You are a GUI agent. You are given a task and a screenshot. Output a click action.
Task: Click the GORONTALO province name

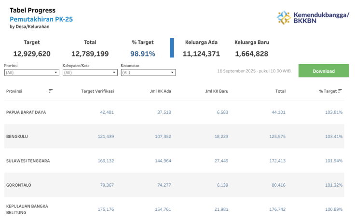click(18, 185)
